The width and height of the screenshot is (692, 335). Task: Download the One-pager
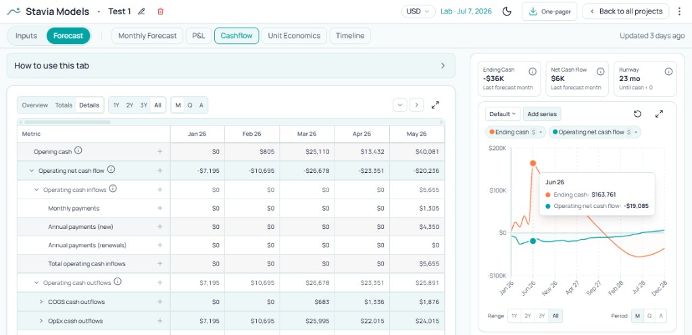[x=549, y=11]
